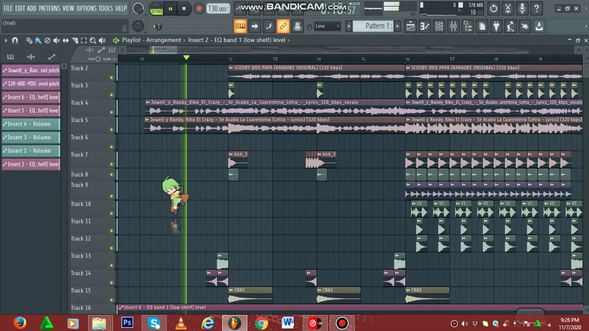Toggle the playlist magnet snap icon
This screenshot has height=331, width=589.
coord(15,40)
